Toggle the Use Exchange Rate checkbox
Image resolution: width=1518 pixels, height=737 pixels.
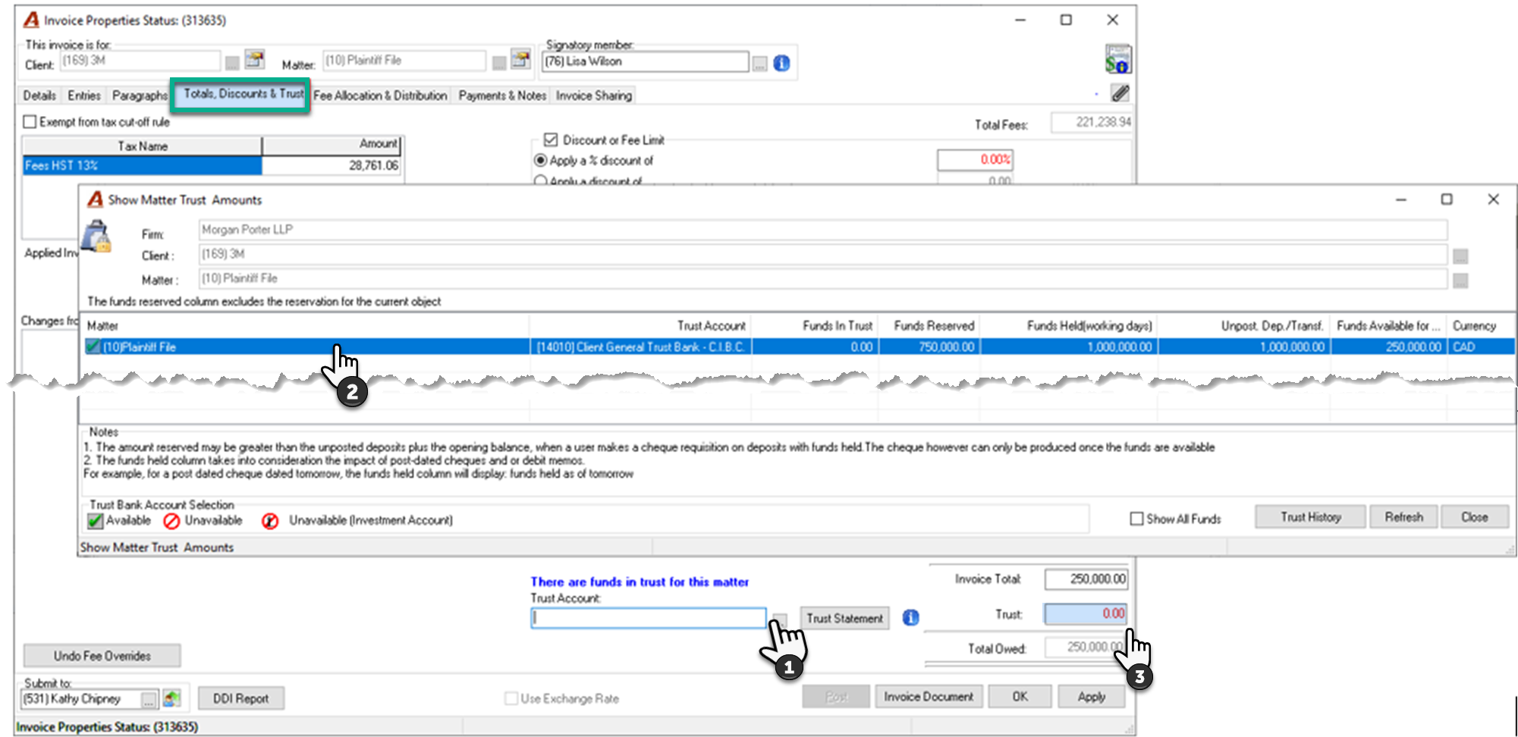point(511,698)
